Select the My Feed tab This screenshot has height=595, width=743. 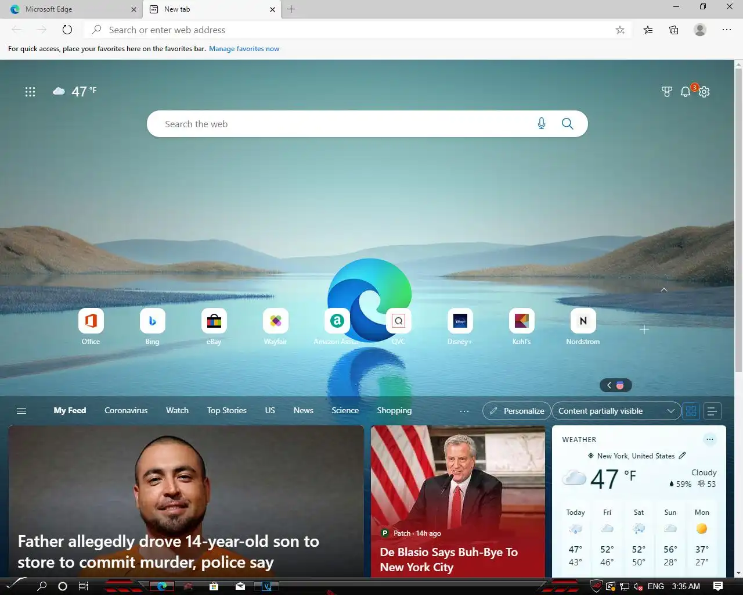(x=70, y=410)
